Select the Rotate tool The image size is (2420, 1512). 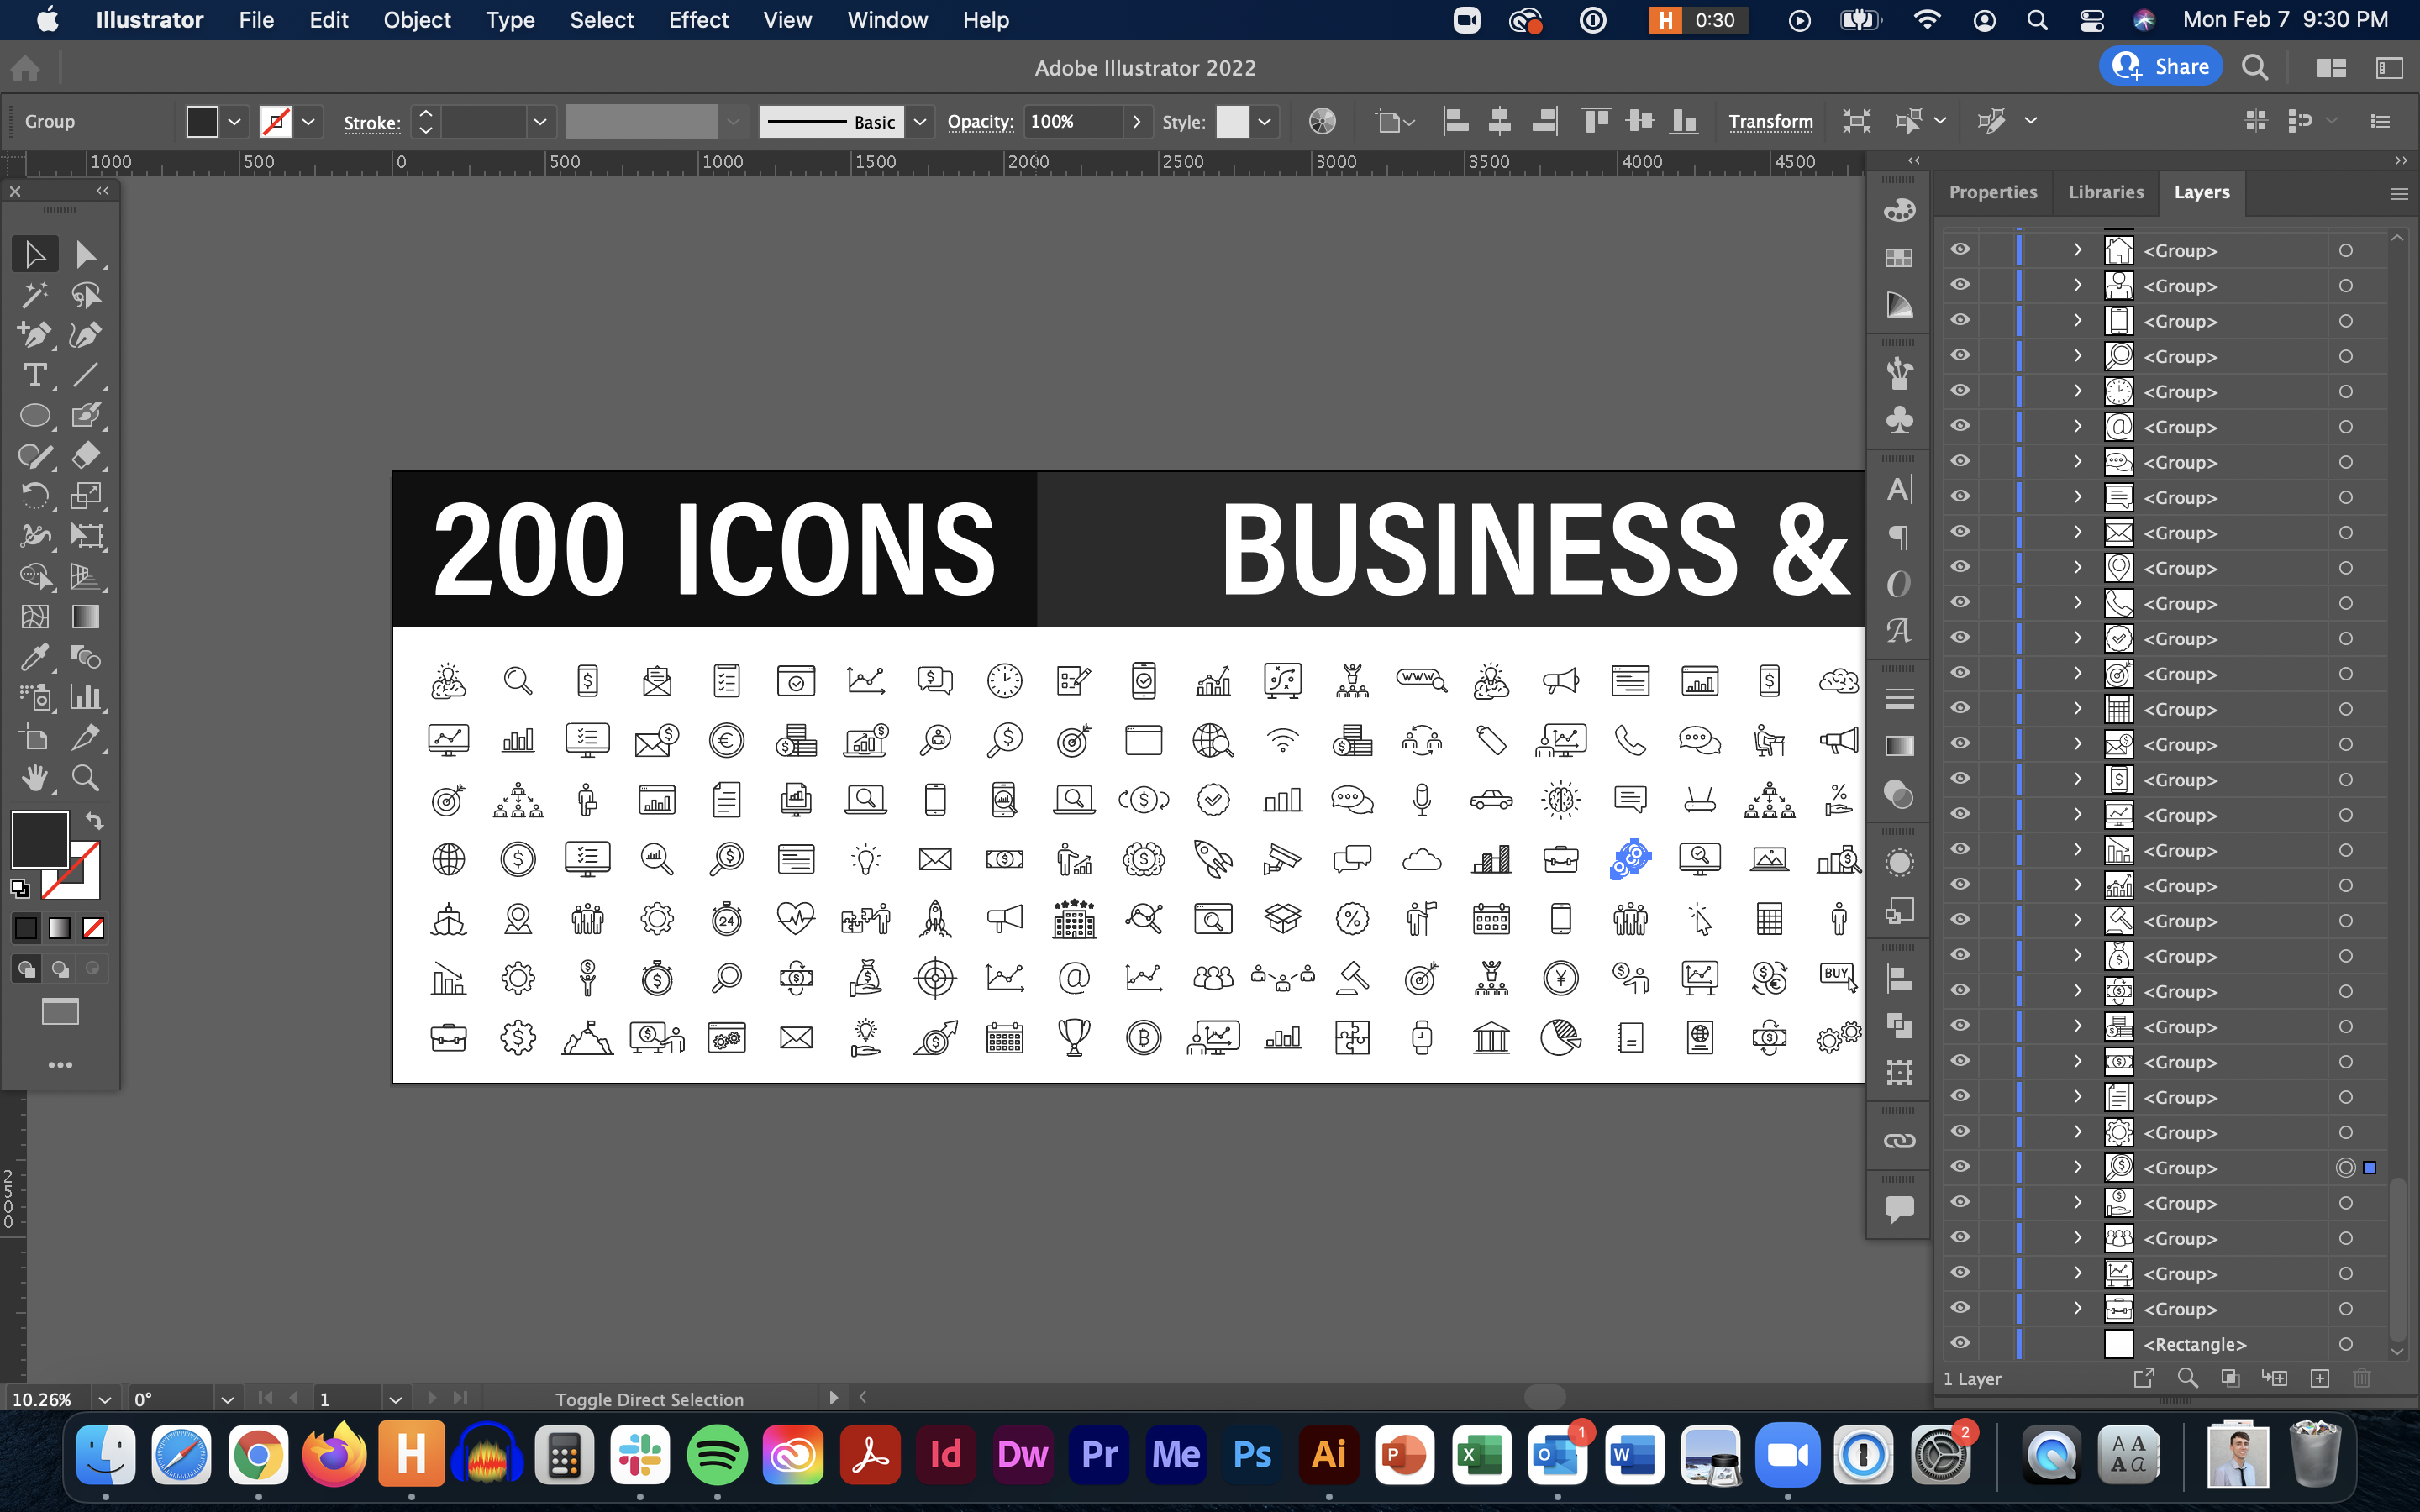[36, 496]
